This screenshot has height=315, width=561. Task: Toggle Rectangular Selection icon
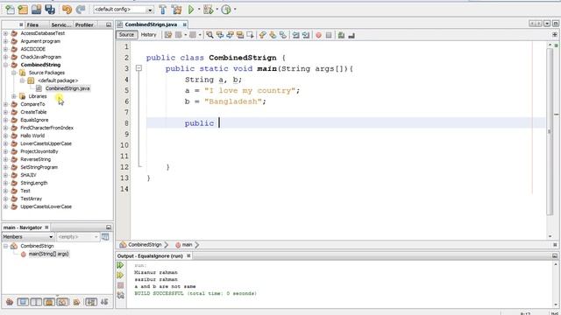250,35
